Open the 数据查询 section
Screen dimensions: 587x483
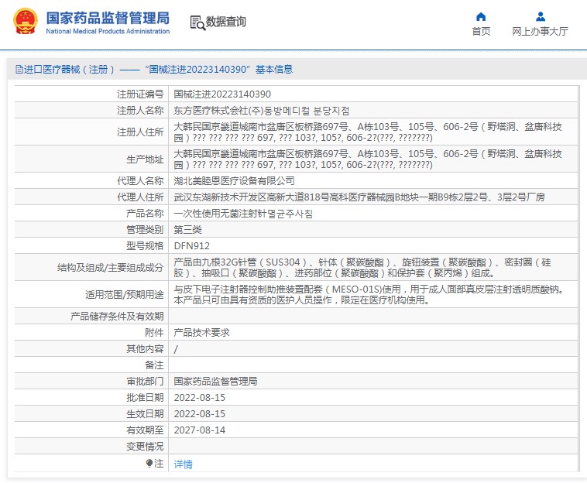[x=226, y=22]
